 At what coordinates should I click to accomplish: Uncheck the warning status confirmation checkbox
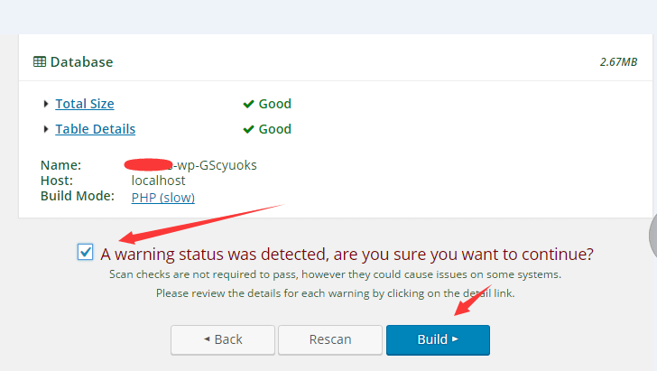click(x=86, y=252)
